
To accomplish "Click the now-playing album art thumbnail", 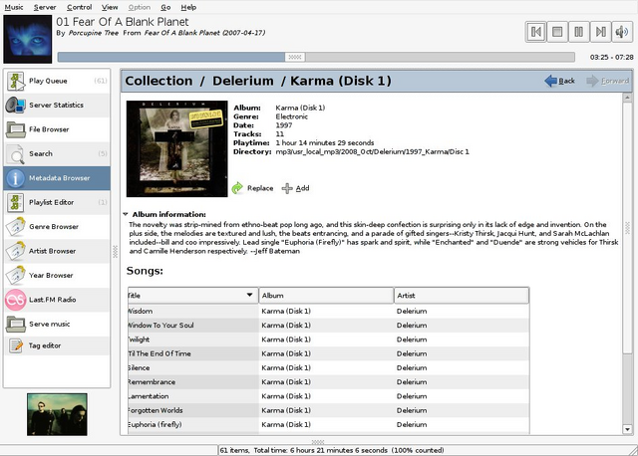I will tap(28, 39).
